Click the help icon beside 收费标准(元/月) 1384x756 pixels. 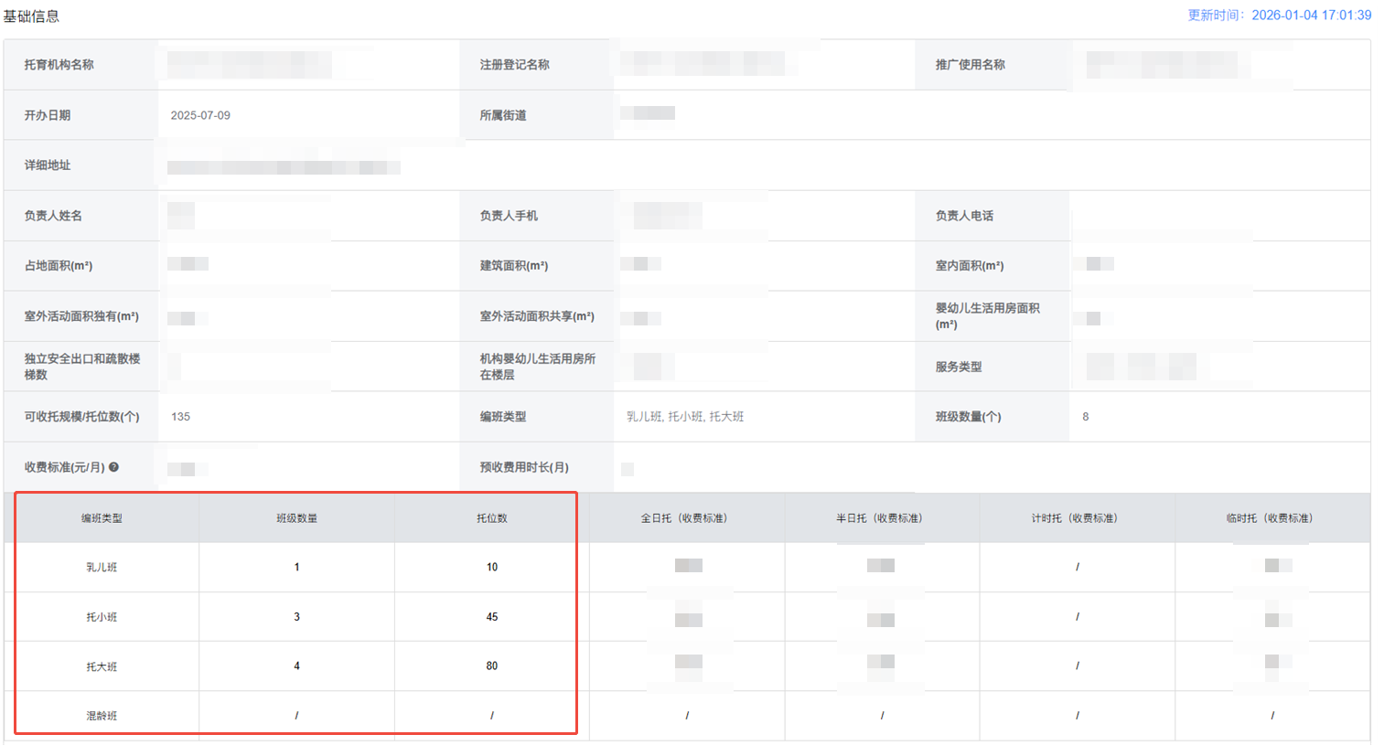(114, 467)
